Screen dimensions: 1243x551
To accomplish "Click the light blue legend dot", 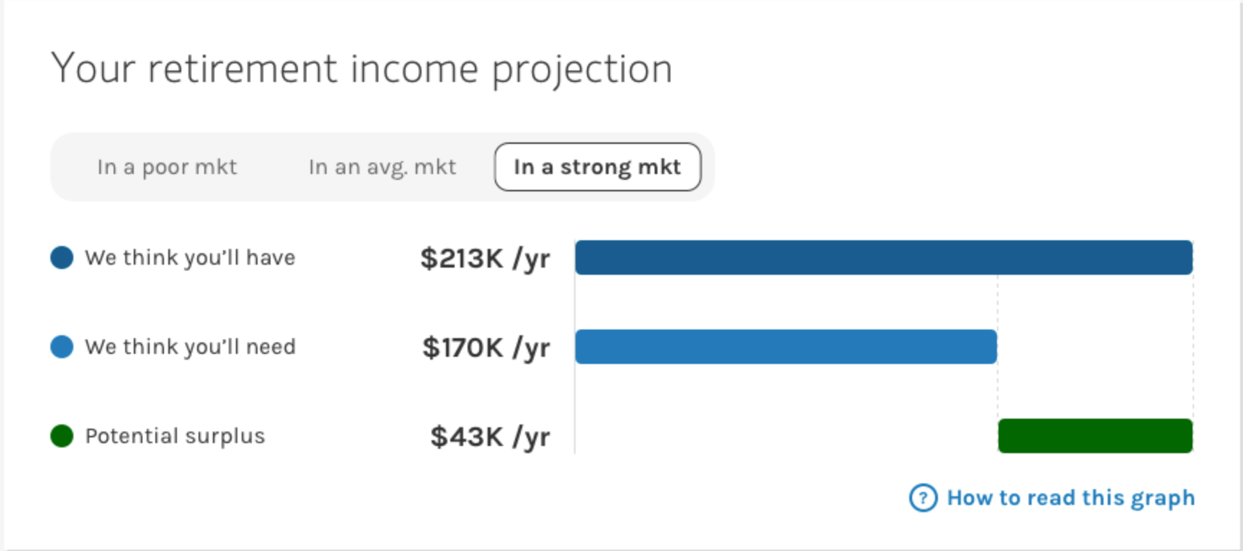I will pos(62,347).
